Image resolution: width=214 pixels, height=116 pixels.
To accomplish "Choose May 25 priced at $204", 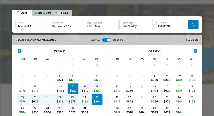I will (x=97, y=100).
